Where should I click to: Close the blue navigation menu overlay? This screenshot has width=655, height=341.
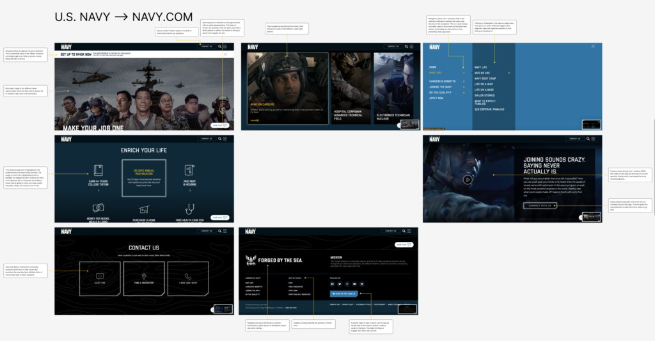[x=593, y=47]
